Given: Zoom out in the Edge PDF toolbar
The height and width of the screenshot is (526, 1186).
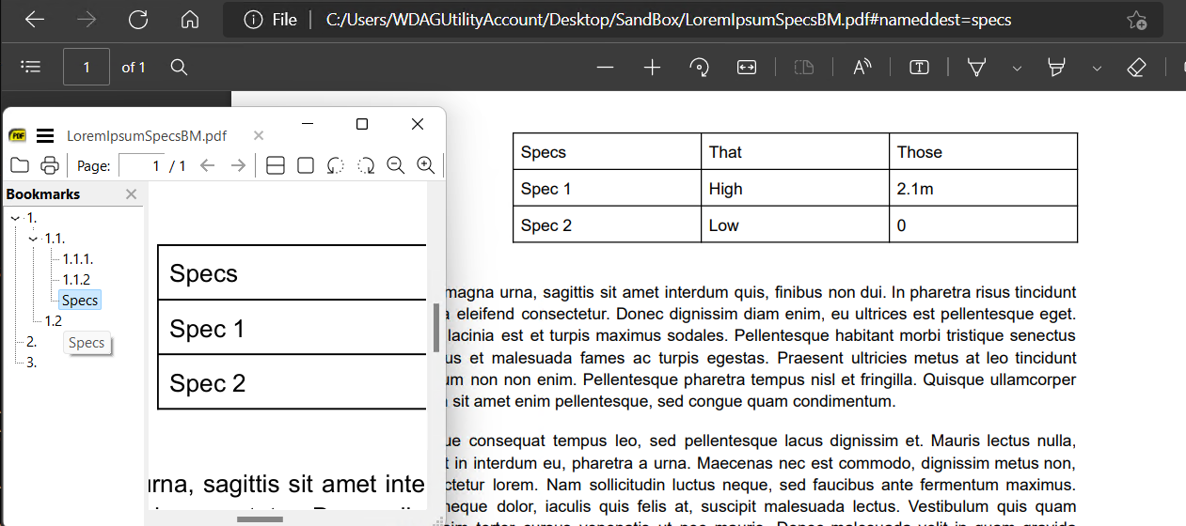Looking at the screenshot, I should (605, 67).
